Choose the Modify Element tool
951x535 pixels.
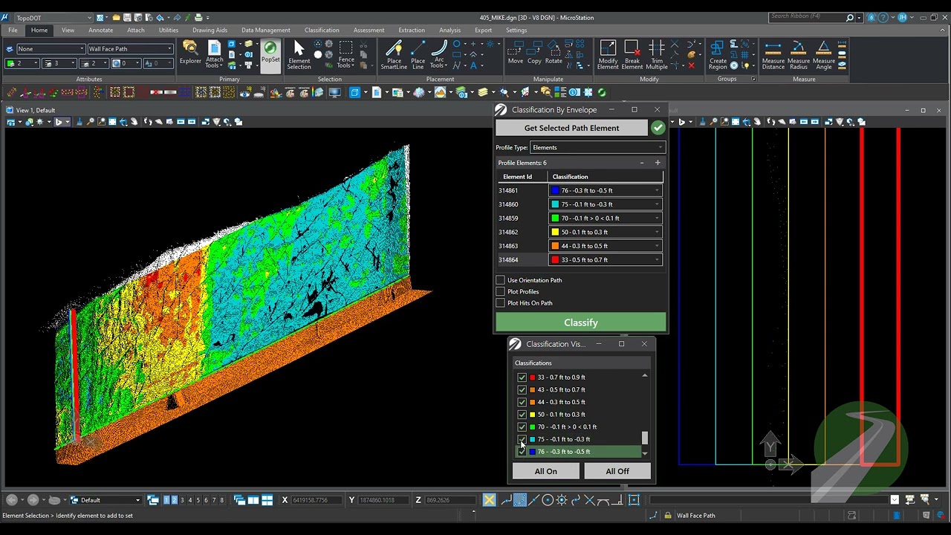(x=608, y=55)
